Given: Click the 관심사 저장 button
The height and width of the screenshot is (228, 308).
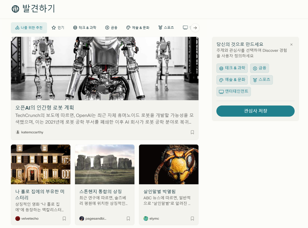Looking at the screenshot, I should click(x=255, y=111).
